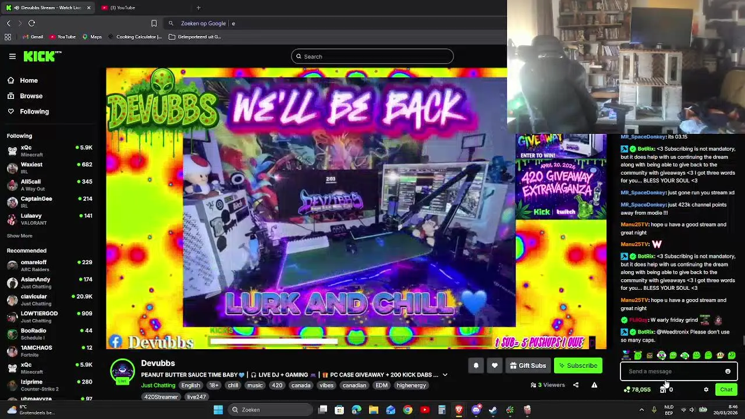Focus the Zoeken op Google address bar

click(x=335, y=23)
